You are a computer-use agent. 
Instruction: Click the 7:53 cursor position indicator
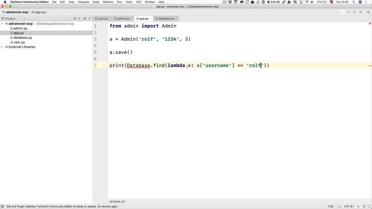click(x=330, y=207)
